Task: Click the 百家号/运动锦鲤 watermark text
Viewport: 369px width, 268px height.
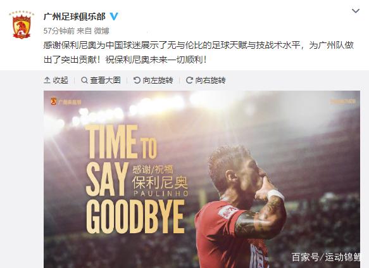Action: pyautogui.click(x=326, y=257)
